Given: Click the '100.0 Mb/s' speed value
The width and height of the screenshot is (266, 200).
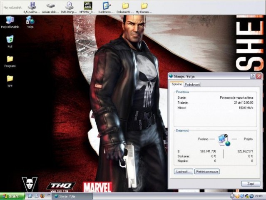Looking at the screenshot, I should click(246, 107).
